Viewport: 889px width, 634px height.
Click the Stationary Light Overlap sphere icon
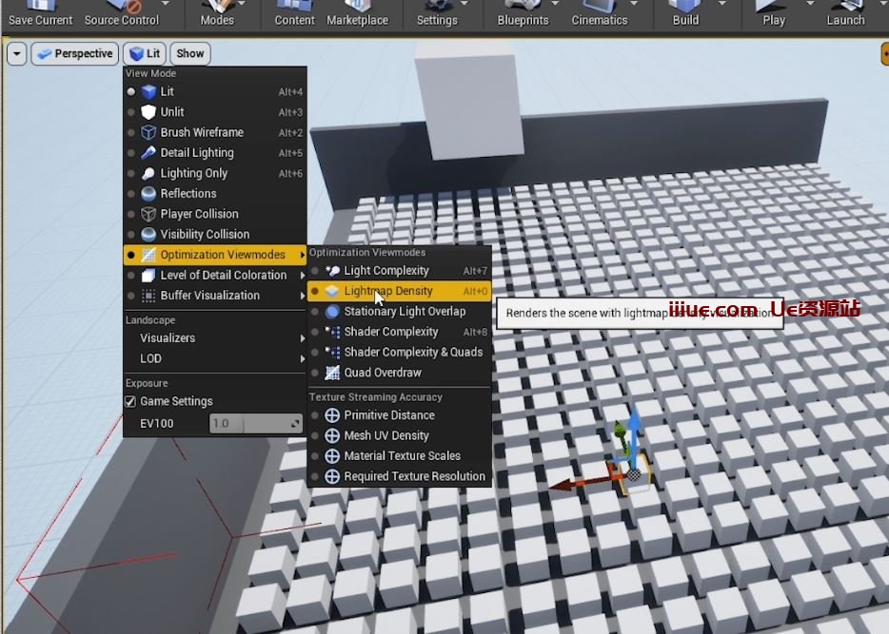pos(332,312)
